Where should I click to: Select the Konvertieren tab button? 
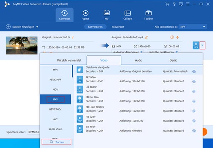[x=95, y=27]
